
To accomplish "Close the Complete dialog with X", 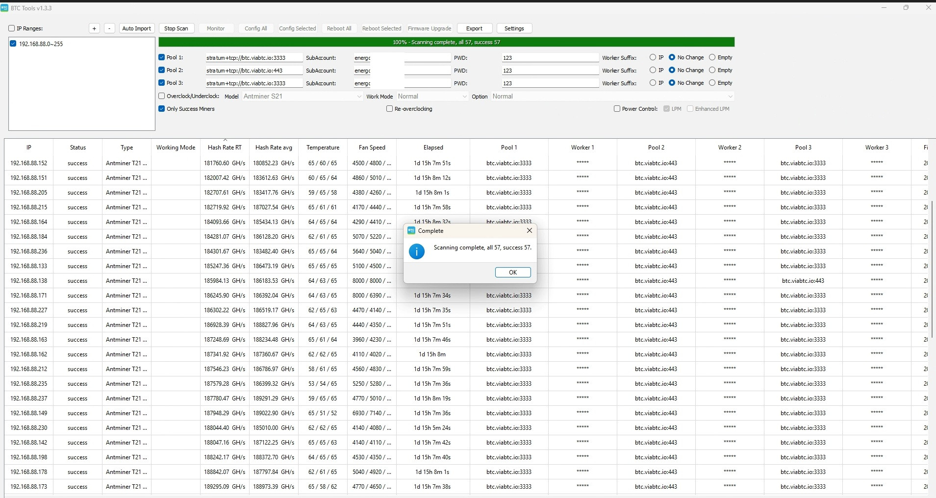I will coord(529,230).
